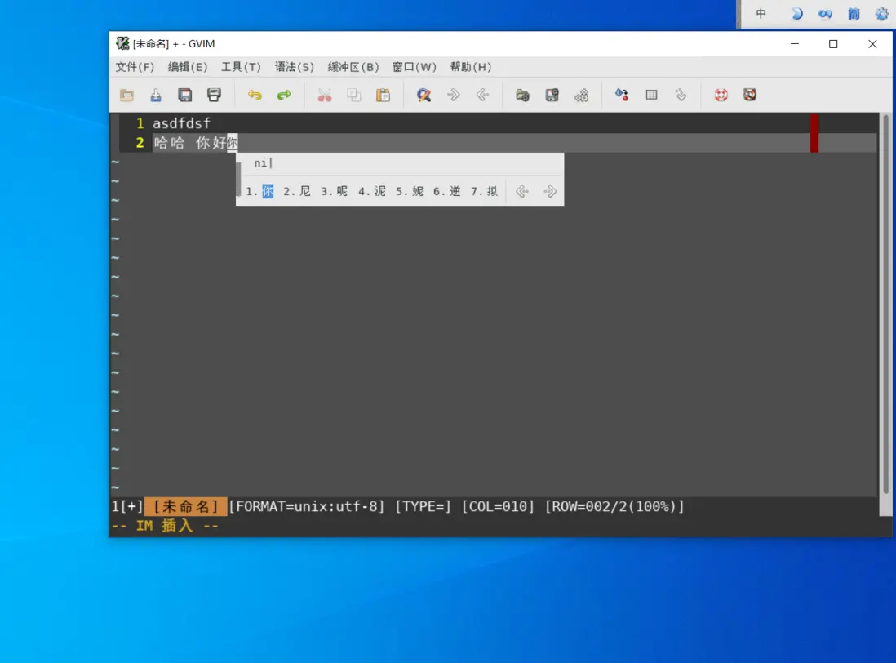Redo with the green arrow icon
This screenshot has width=896, height=663.
284,95
